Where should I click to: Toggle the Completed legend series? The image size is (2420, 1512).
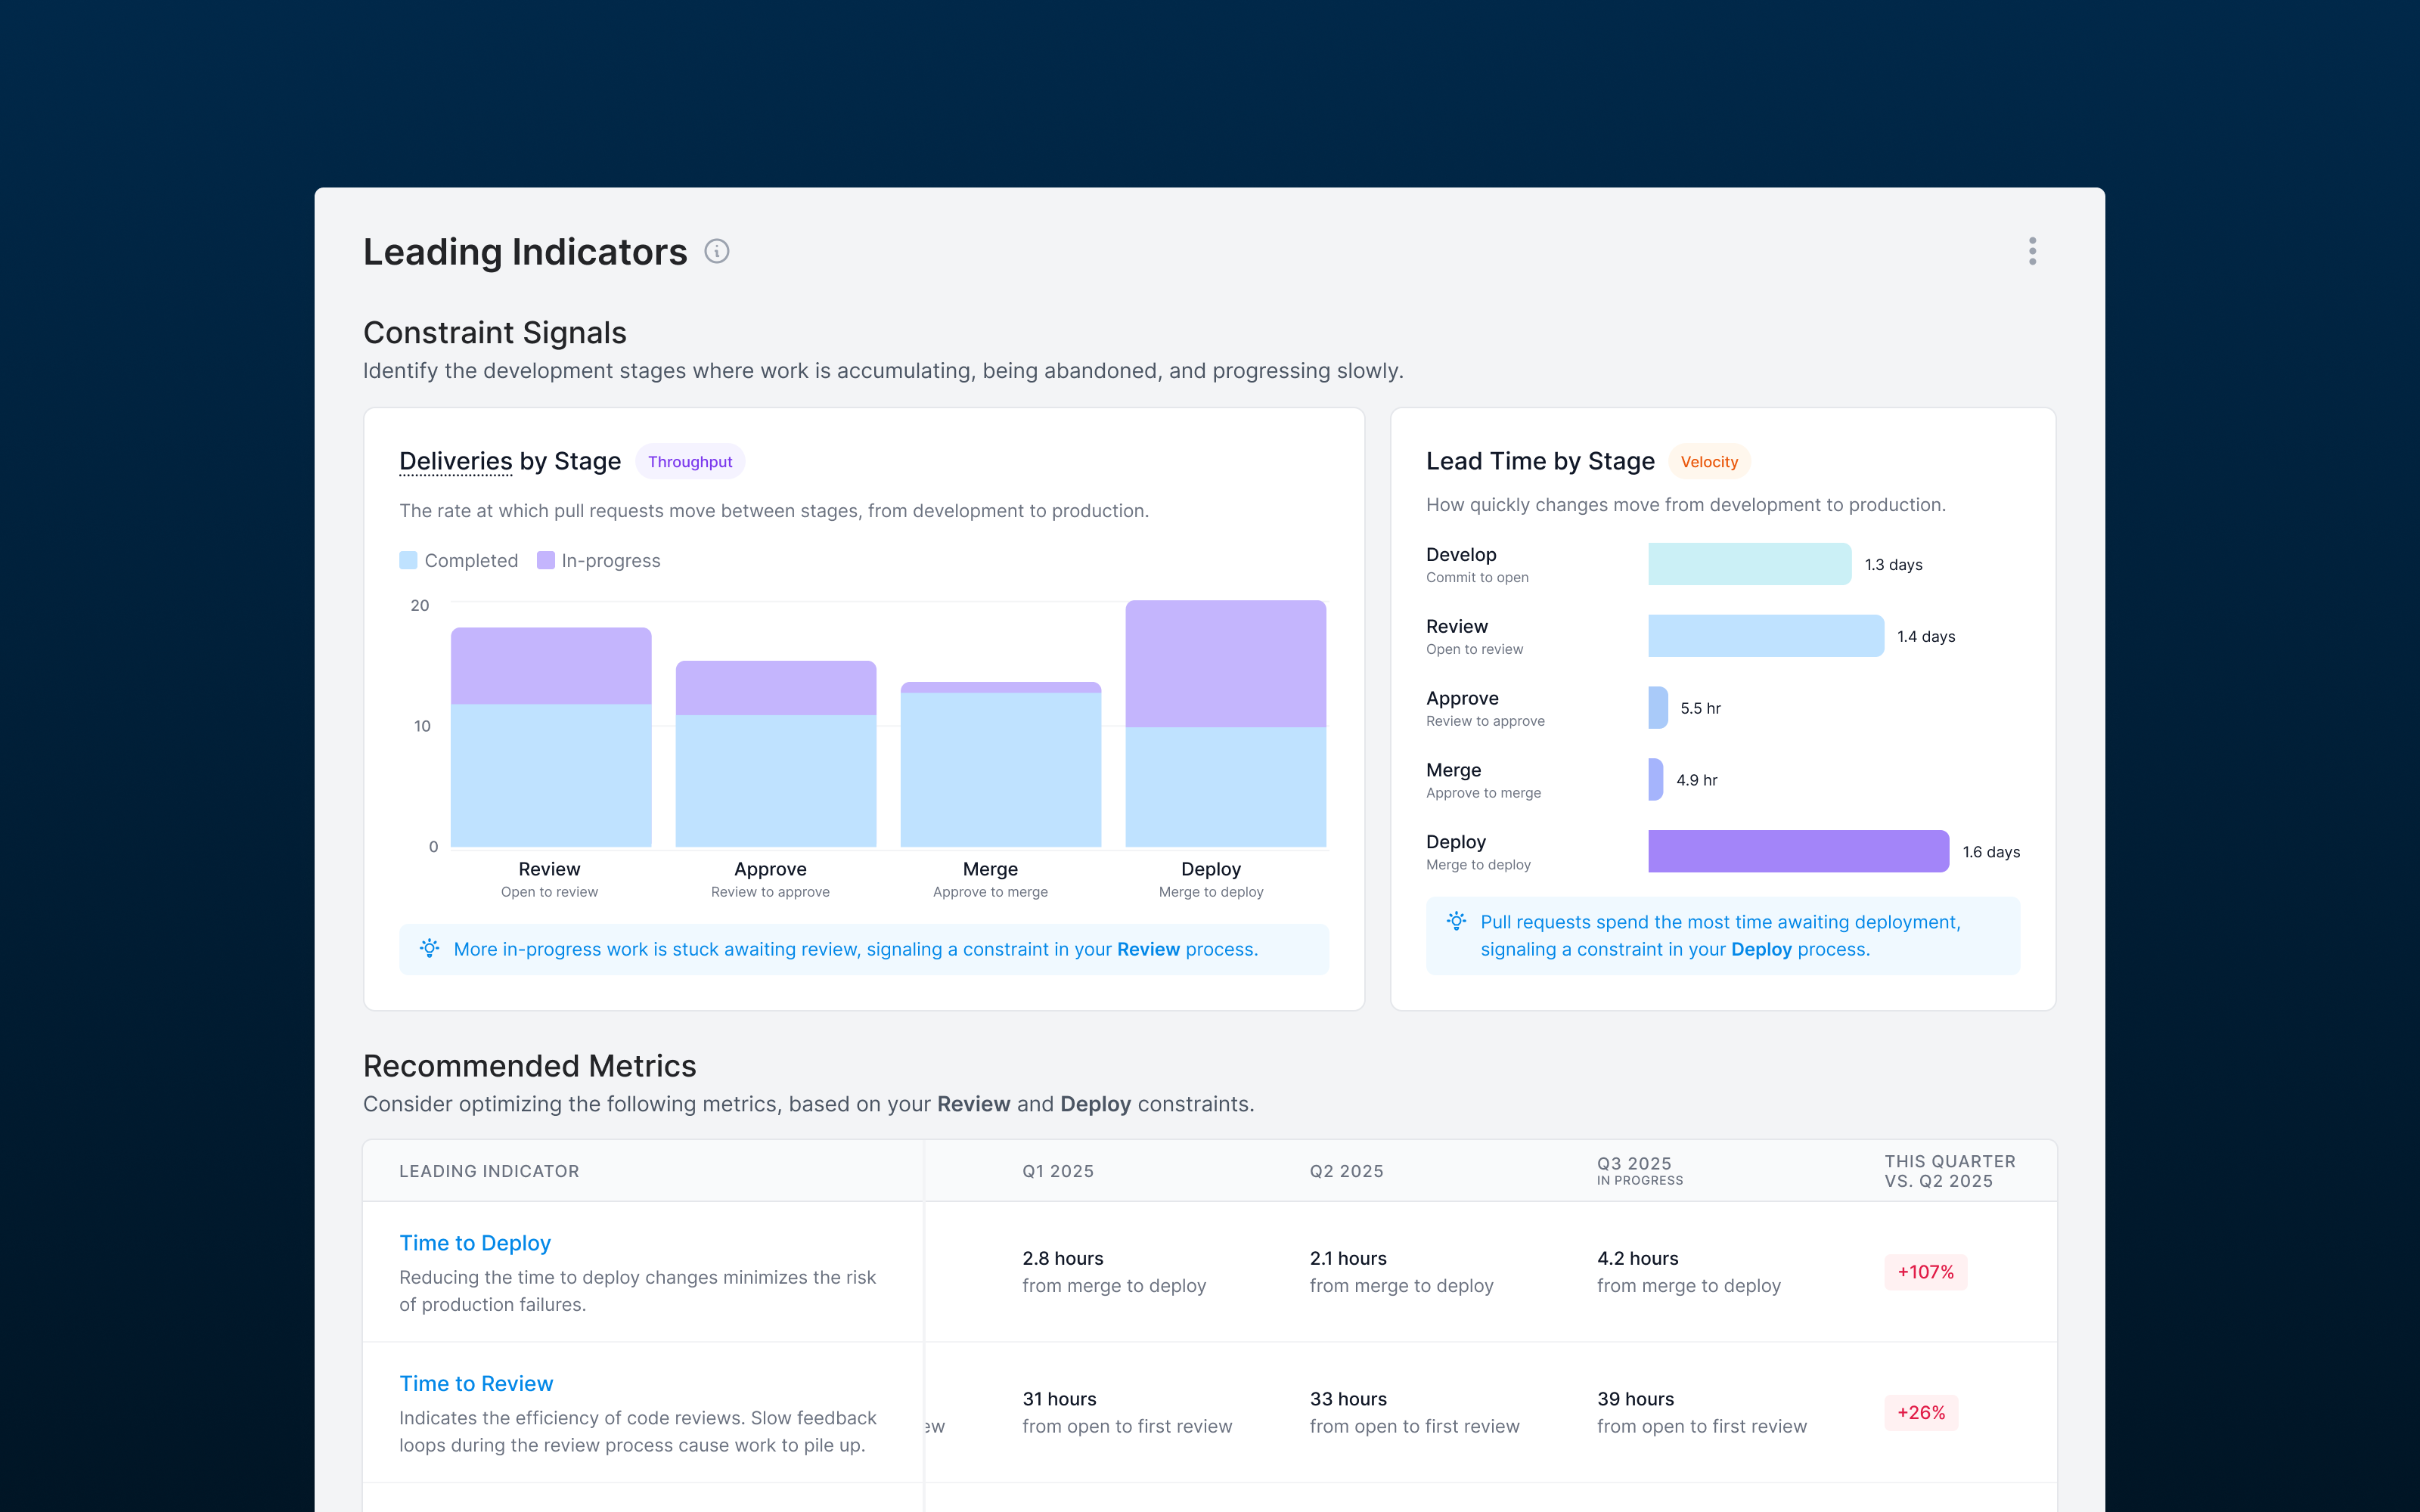[x=470, y=560]
